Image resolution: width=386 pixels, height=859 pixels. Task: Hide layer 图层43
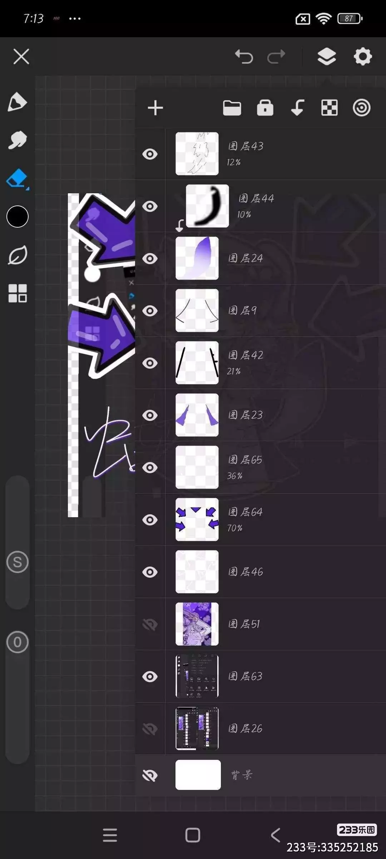coord(150,154)
